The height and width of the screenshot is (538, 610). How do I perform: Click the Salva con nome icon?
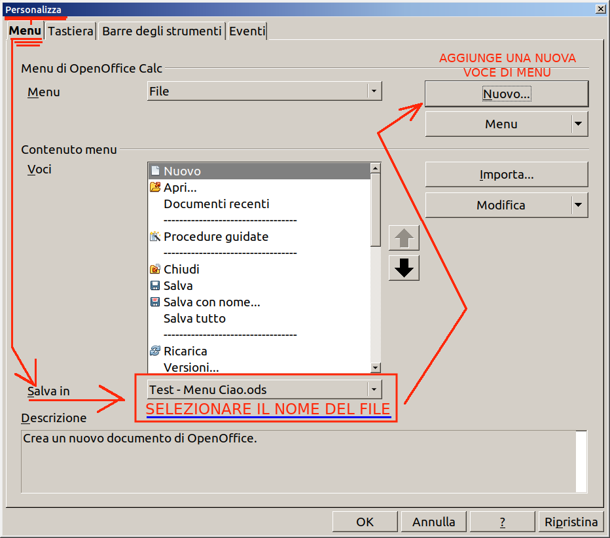click(155, 302)
